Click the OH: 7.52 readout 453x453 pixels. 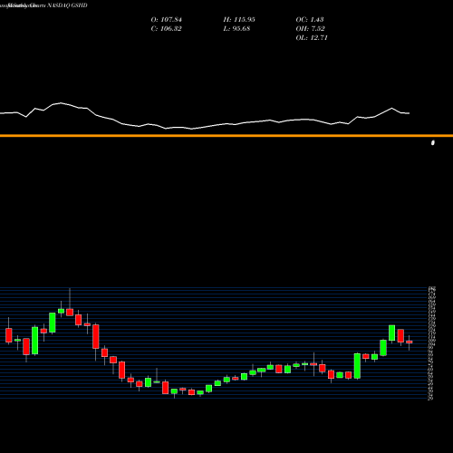310,29
